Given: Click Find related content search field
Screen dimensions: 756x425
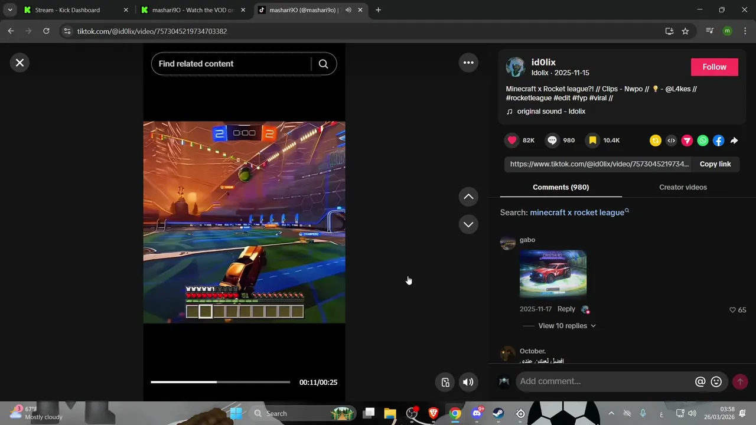Looking at the screenshot, I should (x=231, y=64).
